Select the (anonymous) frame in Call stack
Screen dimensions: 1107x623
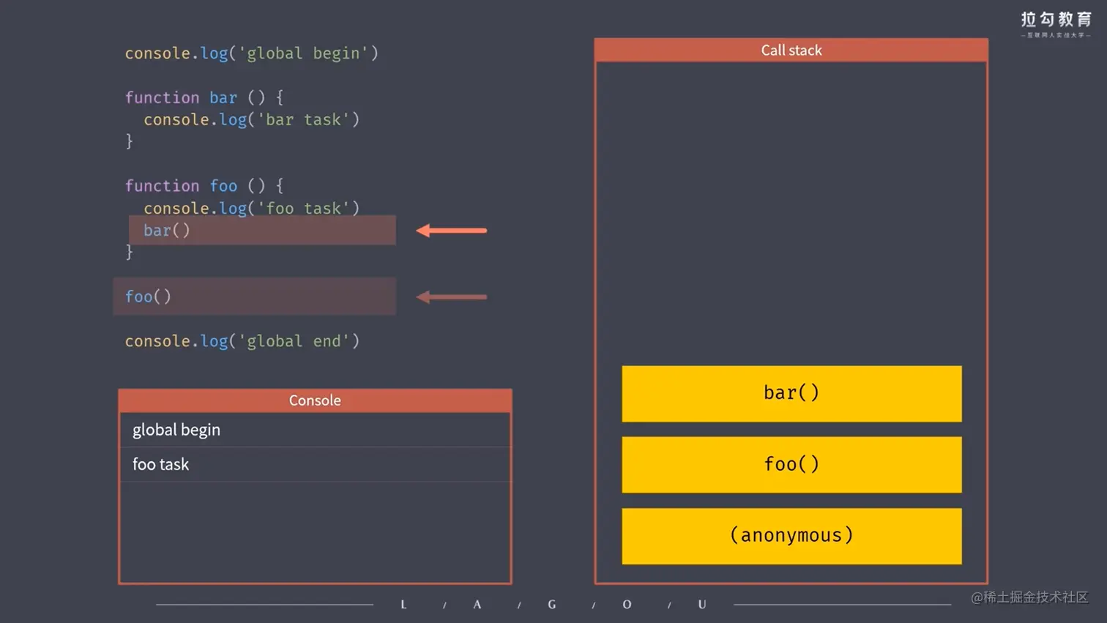pyautogui.click(x=791, y=536)
